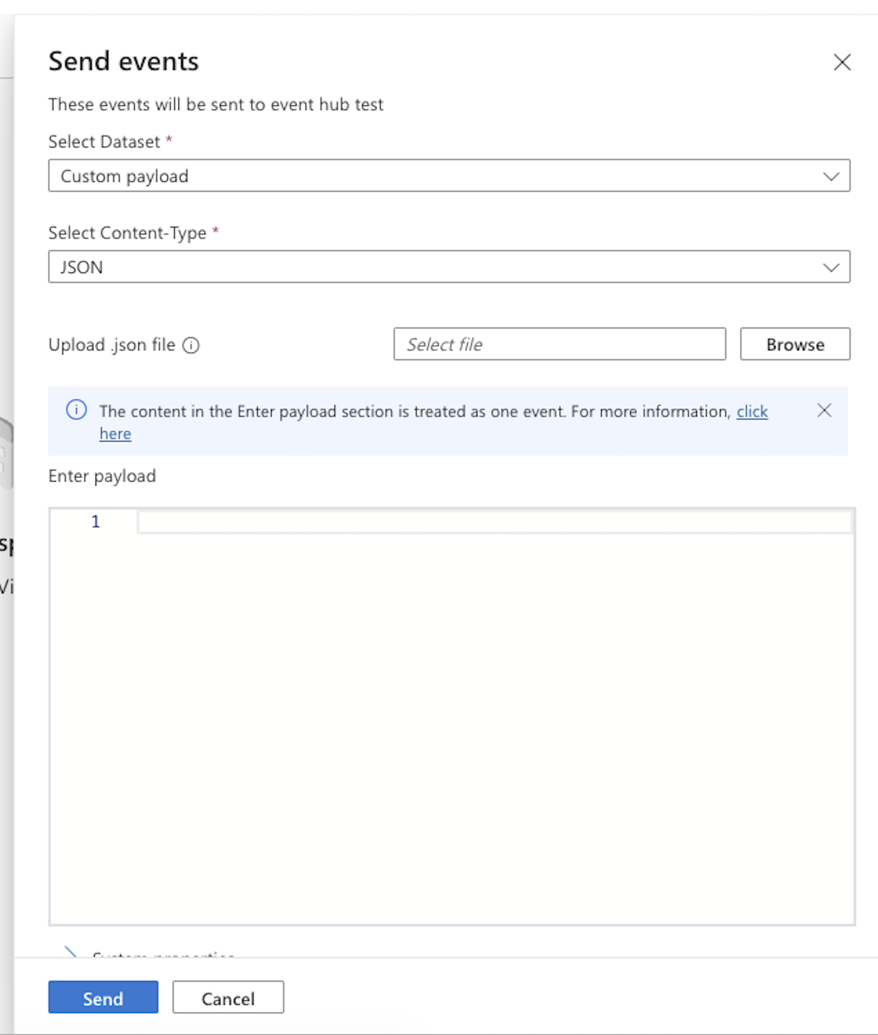Open the click here documentation link
878x1035 pixels.
[752, 411]
